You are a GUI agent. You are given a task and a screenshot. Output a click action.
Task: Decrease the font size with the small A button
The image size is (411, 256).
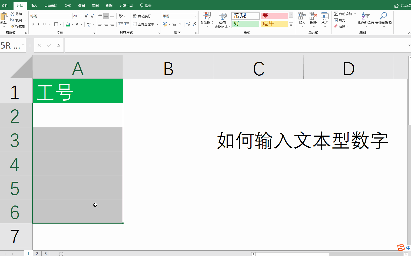coord(92,16)
